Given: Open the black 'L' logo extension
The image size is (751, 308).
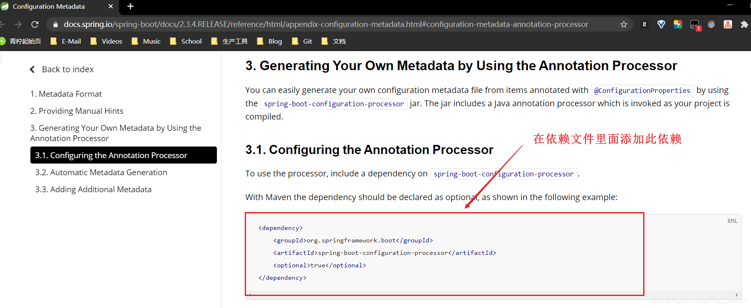Looking at the screenshot, I should [644, 24].
